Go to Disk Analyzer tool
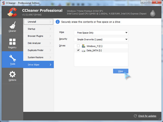 coord(39,43)
